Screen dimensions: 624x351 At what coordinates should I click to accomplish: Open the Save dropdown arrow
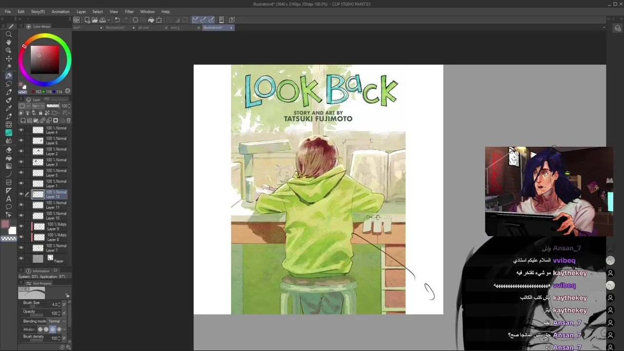coord(108,20)
